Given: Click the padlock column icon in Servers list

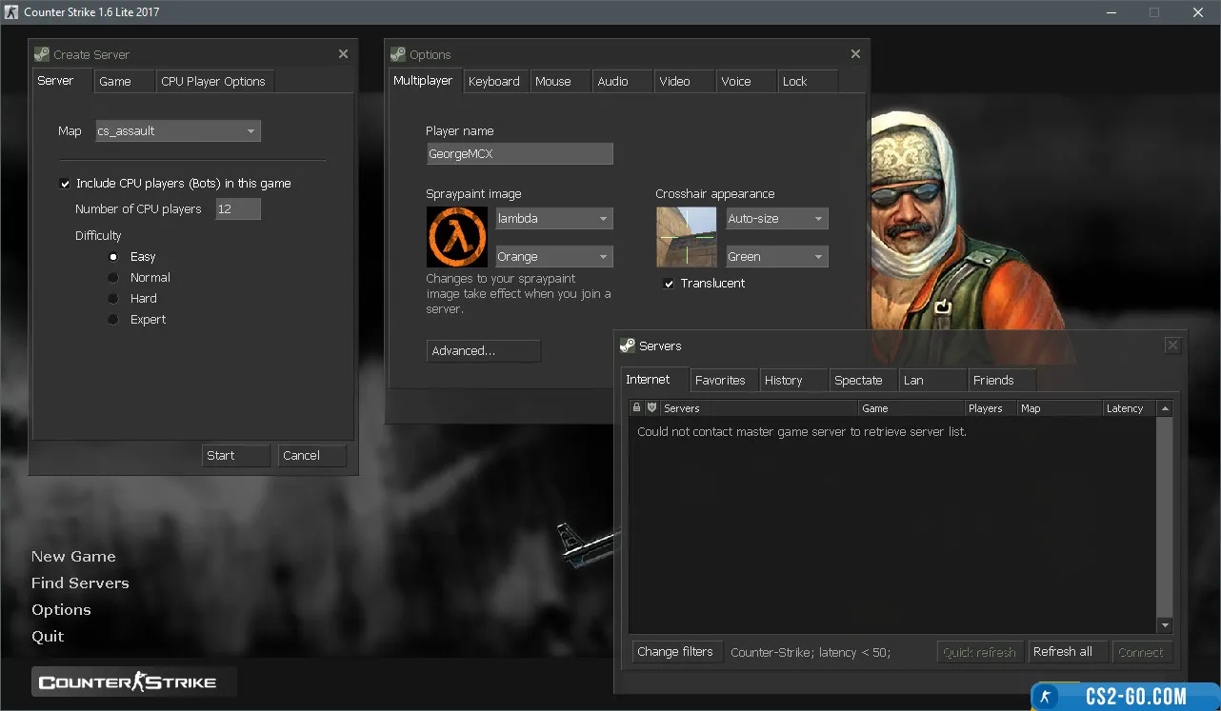Looking at the screenshot, I should (637, 408).
